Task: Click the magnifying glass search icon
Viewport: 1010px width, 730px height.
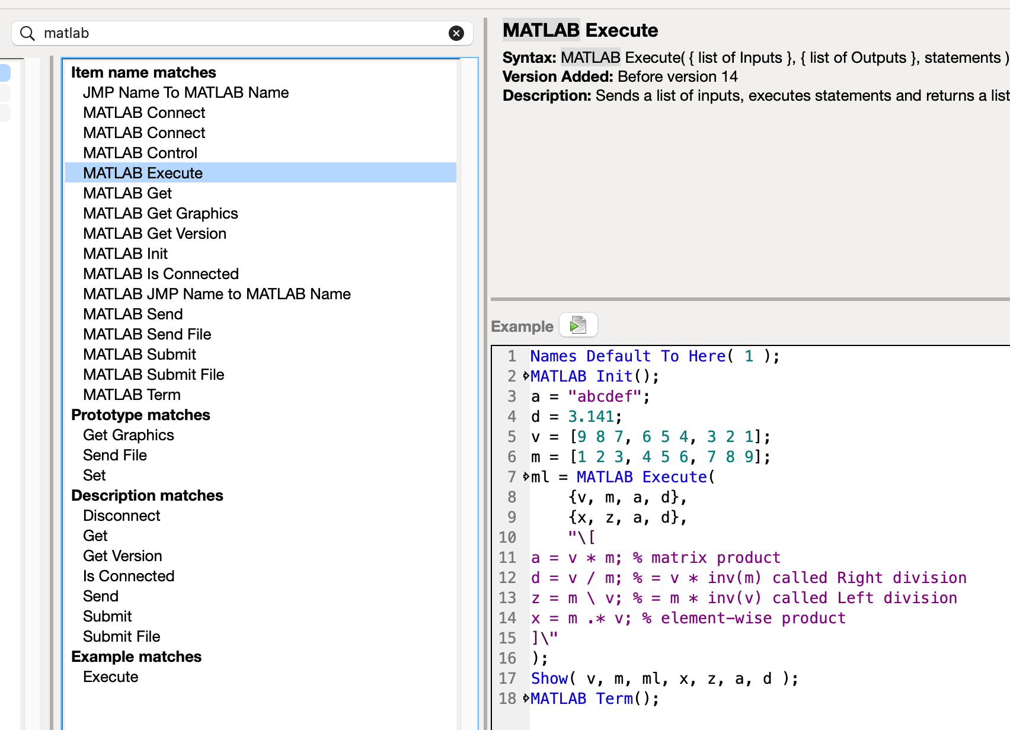Action: 27,33
